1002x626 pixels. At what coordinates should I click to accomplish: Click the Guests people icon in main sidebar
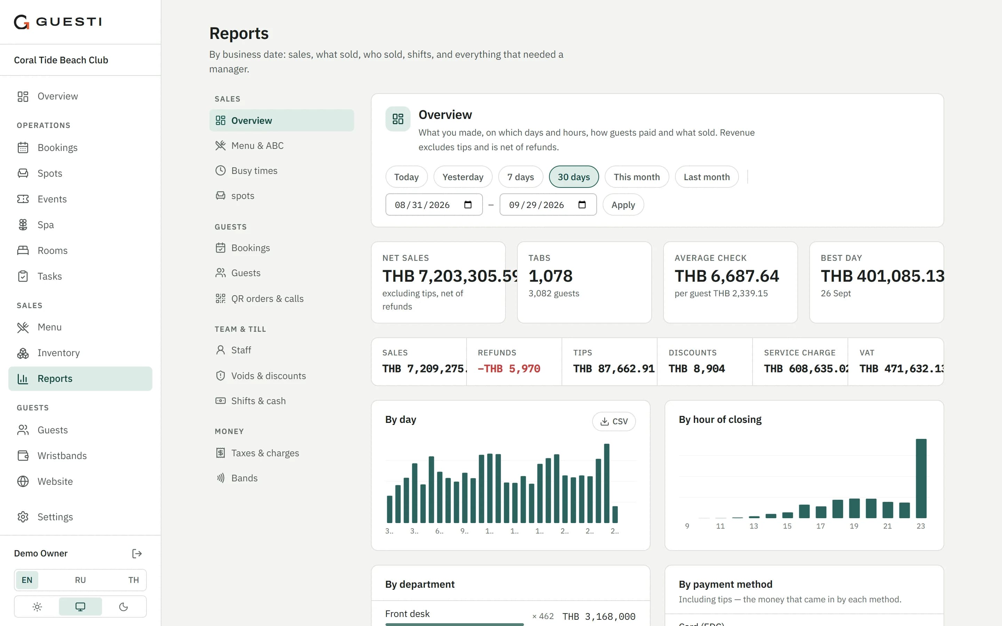click(x=23, y=430)
